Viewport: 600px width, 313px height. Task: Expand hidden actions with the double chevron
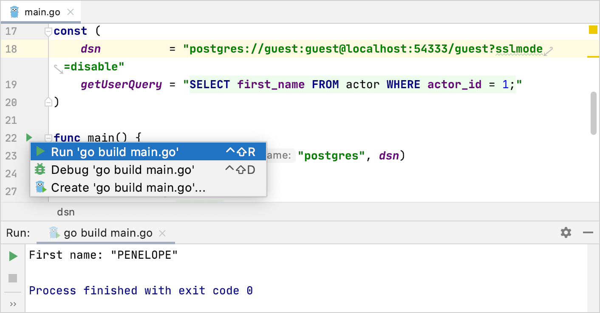[13, 303]
